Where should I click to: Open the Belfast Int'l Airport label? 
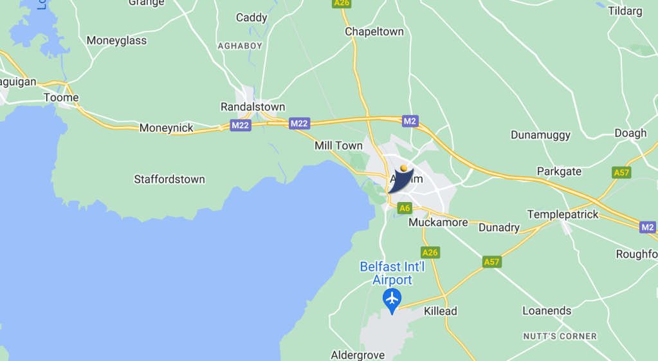point(392,273)
